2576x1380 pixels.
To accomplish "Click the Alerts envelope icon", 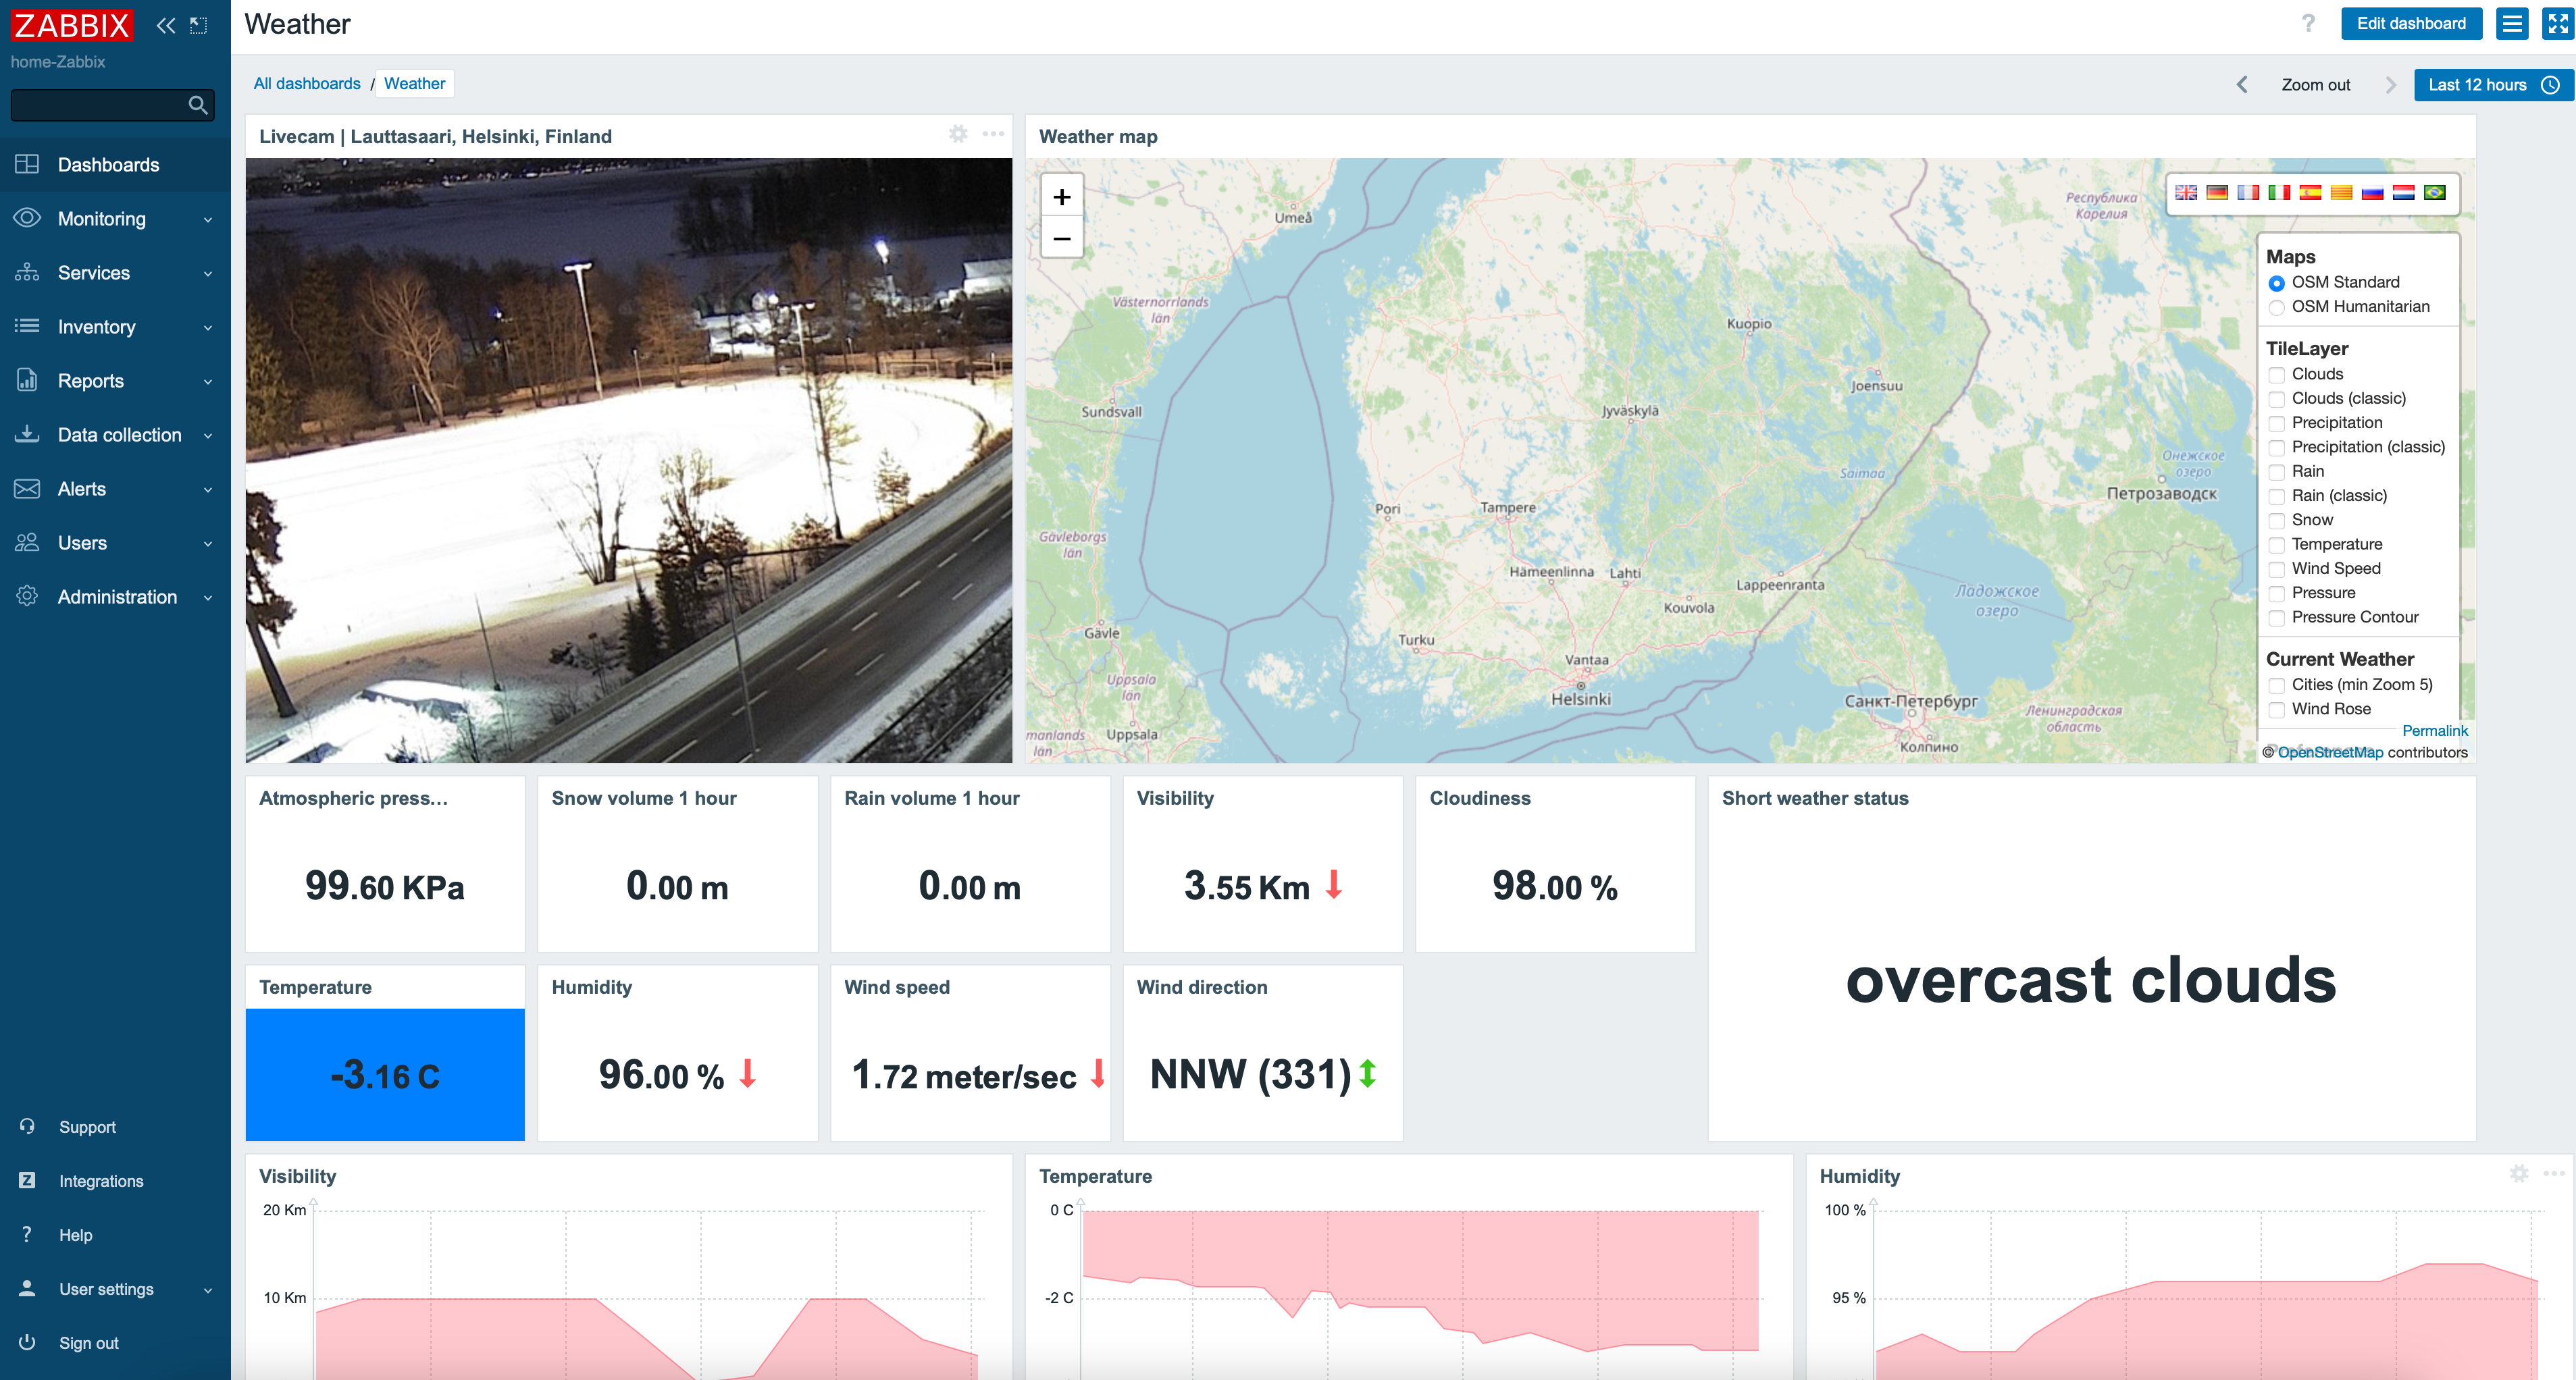I will 27,489.
